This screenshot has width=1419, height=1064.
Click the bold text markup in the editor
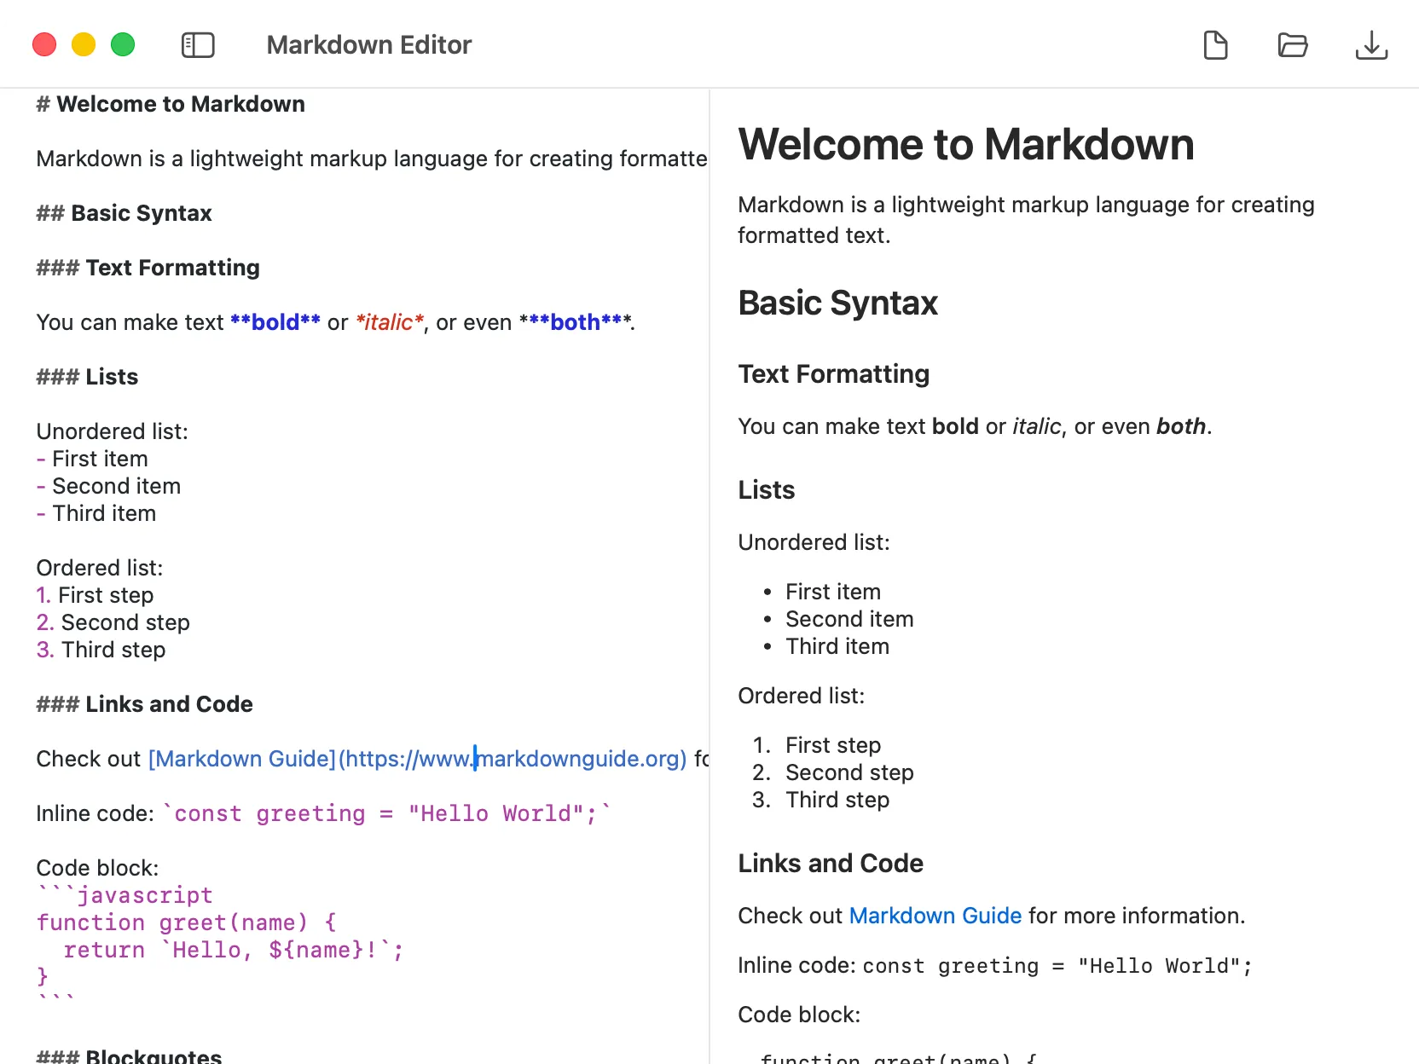tap(275, 322)
